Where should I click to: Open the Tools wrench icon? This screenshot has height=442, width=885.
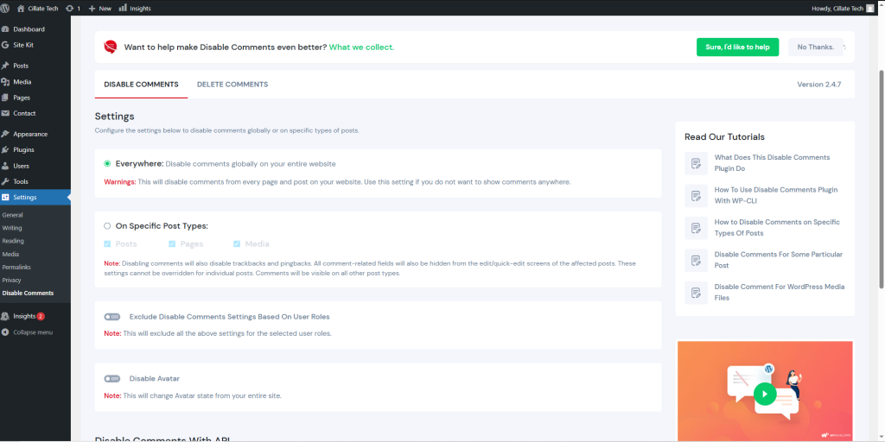pos(6,181)
